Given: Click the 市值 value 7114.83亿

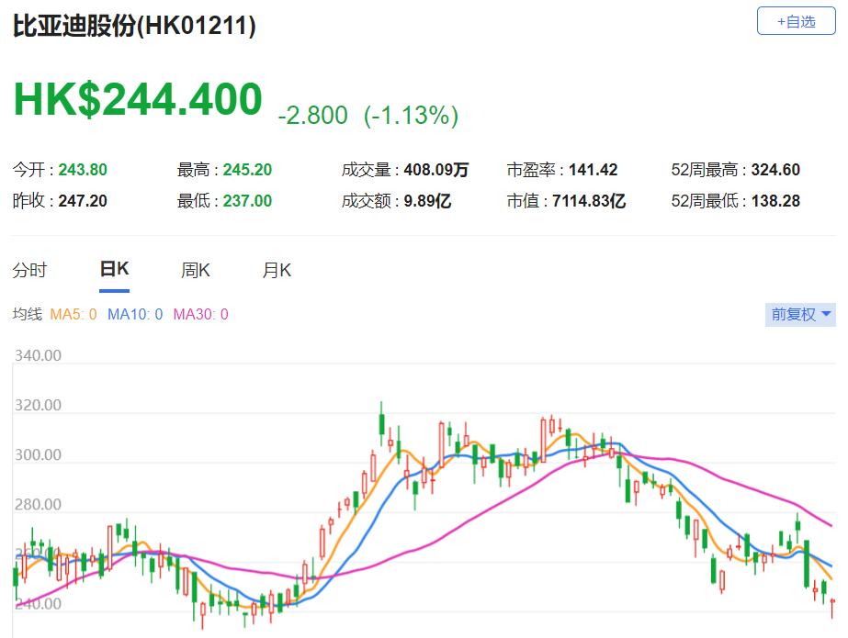Looking at the screenshot, I should pyautogui.click(x=589, y=201).
